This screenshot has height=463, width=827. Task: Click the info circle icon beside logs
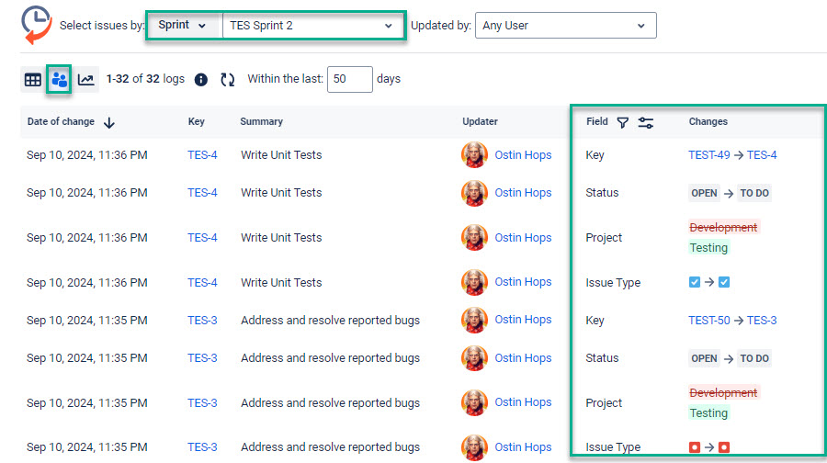(201, 80)
